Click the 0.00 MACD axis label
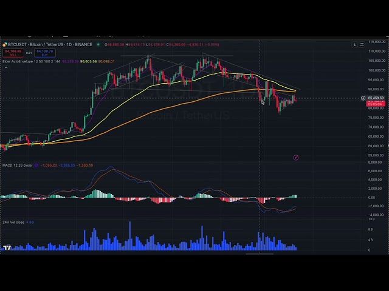The height and width of the screenshot is (291, 389). point(371,198)
